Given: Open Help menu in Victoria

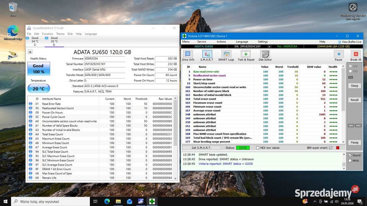Looking at the screenshot, I should coord(322,42).
